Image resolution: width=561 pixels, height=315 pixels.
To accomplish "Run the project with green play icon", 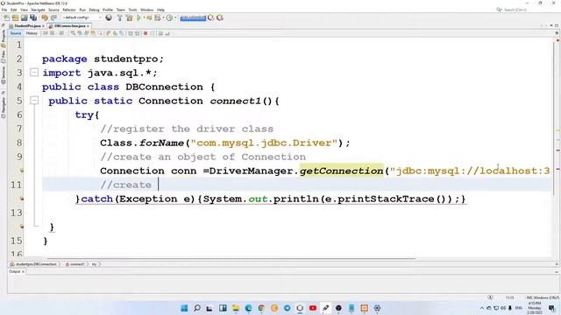I will (x=138, y=17).
